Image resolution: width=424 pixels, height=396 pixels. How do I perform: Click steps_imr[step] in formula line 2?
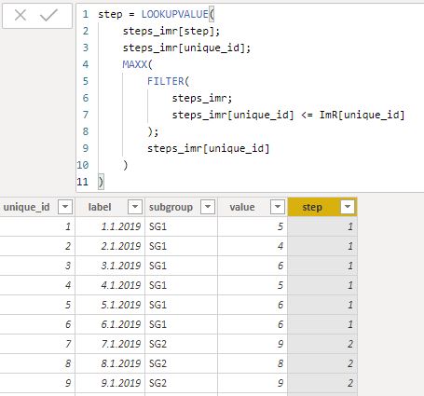point(170,31)
